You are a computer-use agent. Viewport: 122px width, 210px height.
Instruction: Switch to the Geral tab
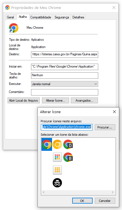pyautogui.click(x=10, y=17)
